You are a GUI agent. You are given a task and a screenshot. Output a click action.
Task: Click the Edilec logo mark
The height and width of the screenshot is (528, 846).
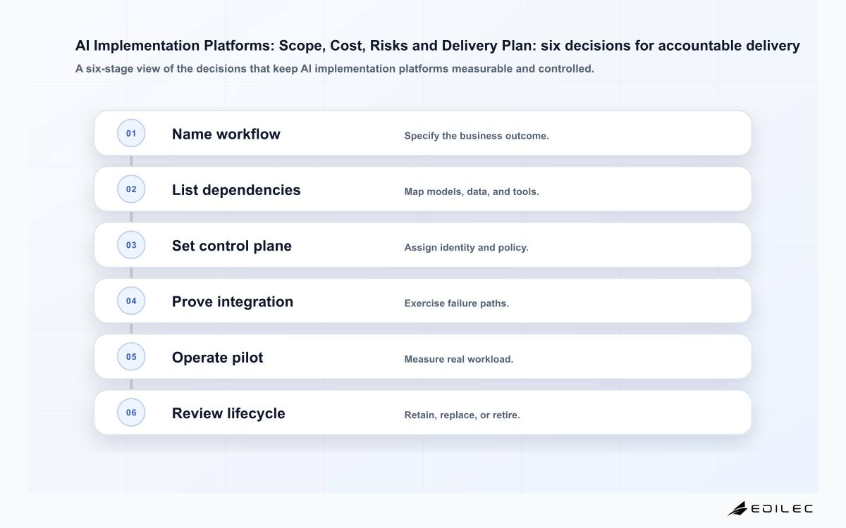tap(737, 508)
